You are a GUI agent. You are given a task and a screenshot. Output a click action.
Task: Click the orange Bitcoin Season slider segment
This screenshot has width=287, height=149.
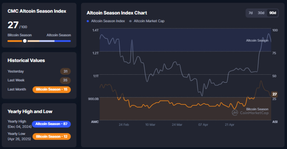click(15, 41)
